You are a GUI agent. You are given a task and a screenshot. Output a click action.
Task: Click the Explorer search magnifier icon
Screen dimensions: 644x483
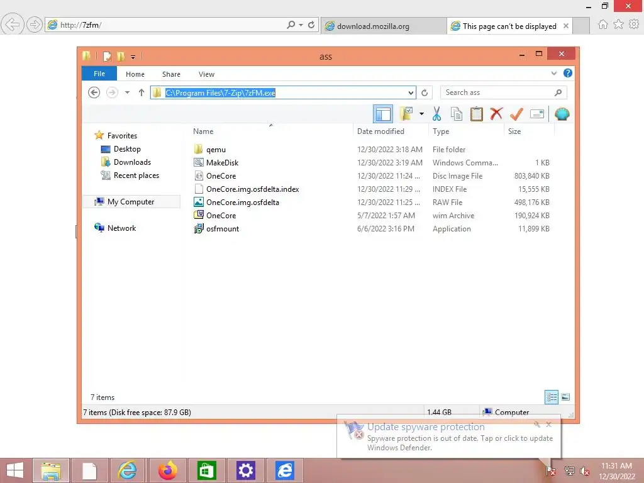pyautogui.click(x=558, y=92)
